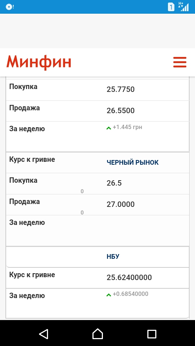Select the black market sell rate 27.0000

tap(121, 204)
